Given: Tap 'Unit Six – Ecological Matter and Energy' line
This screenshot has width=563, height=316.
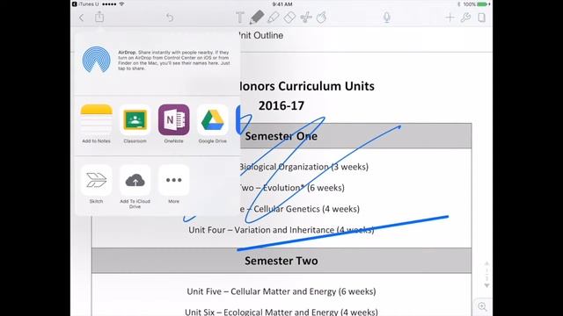Looking at the screenshot, I should point(281,312).
